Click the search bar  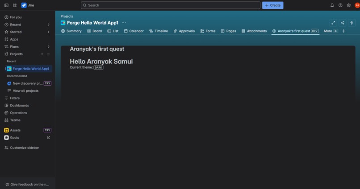[170, 5]
